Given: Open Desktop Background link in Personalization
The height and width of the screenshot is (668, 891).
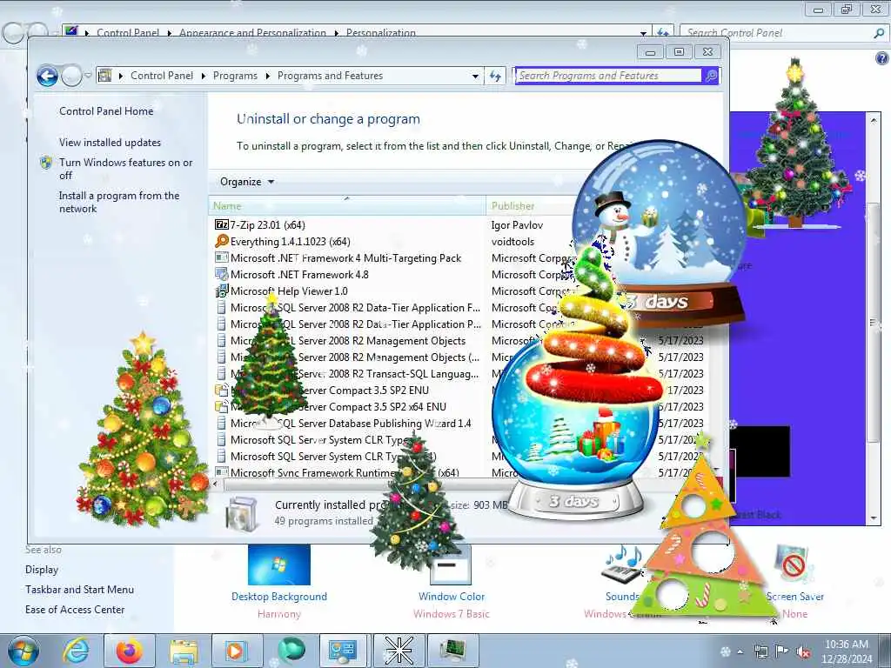Looking at the screenshot, I should [x=279, y=597].
